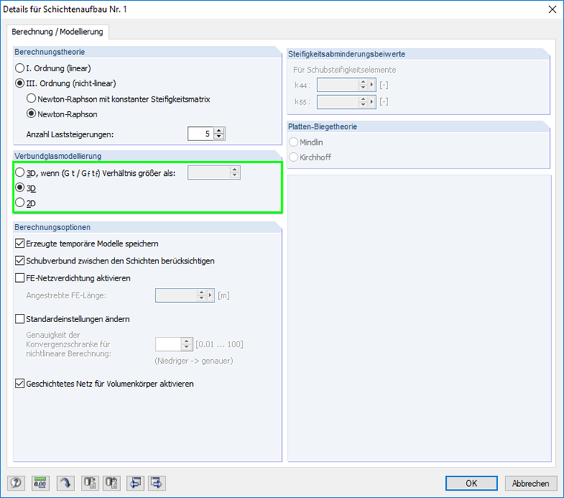Click the [0.01 ... 100] range text

[220, 344]
